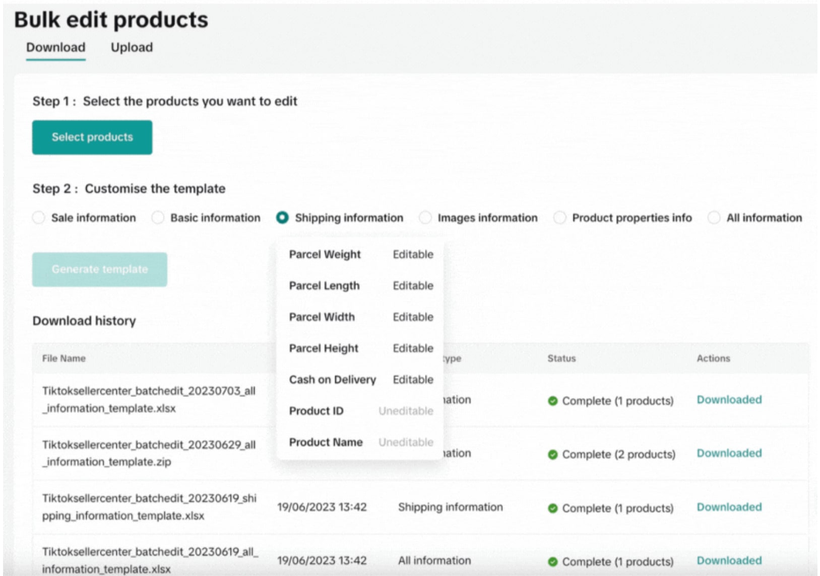Choose the Basic information radio button

pyautogui.click(x=158, y=218)
